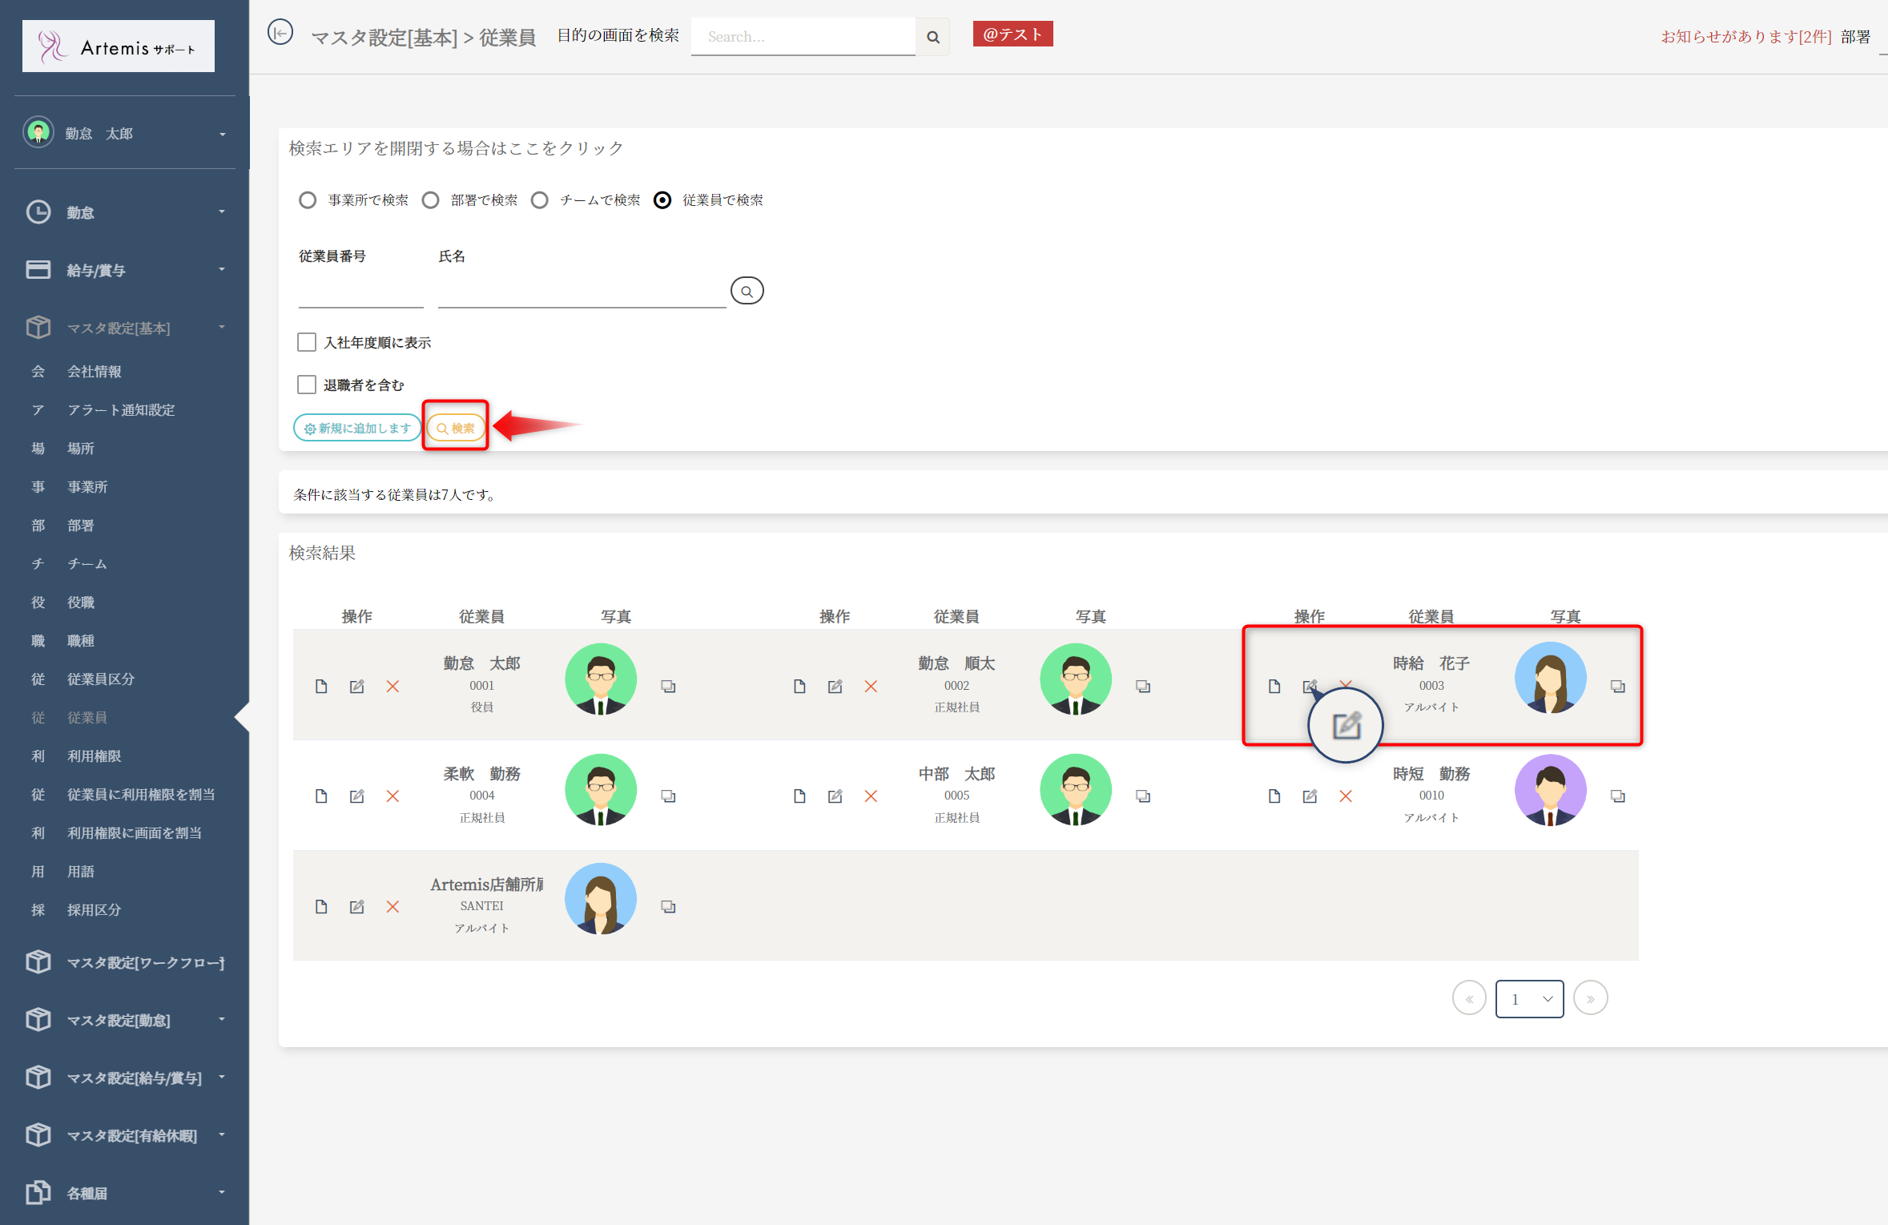Click document icon for 柔軟 勤務 row

click(x=321, y=796)
